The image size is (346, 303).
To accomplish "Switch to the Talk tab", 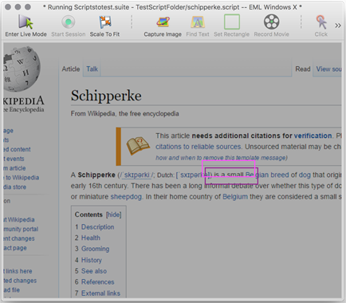I will point(92,69).
